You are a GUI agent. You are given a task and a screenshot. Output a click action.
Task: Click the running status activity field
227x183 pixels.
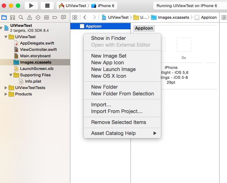point(190,6)
